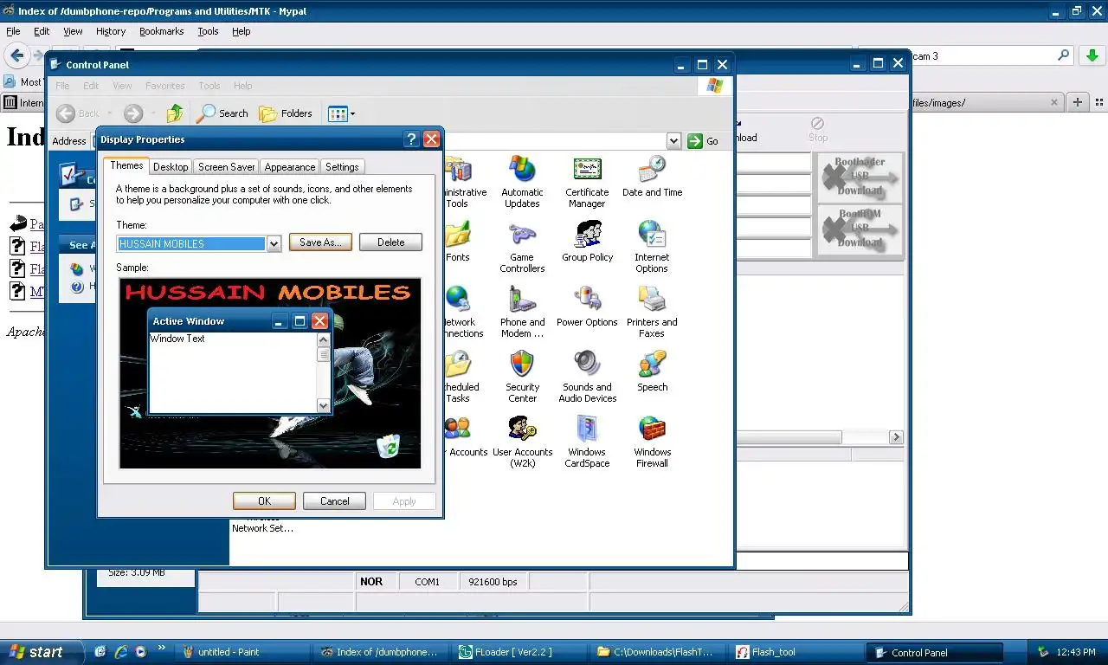Click the Go button beside the address bar
This screenshot has width=1108, height=665.
click(x=704, y=140)
